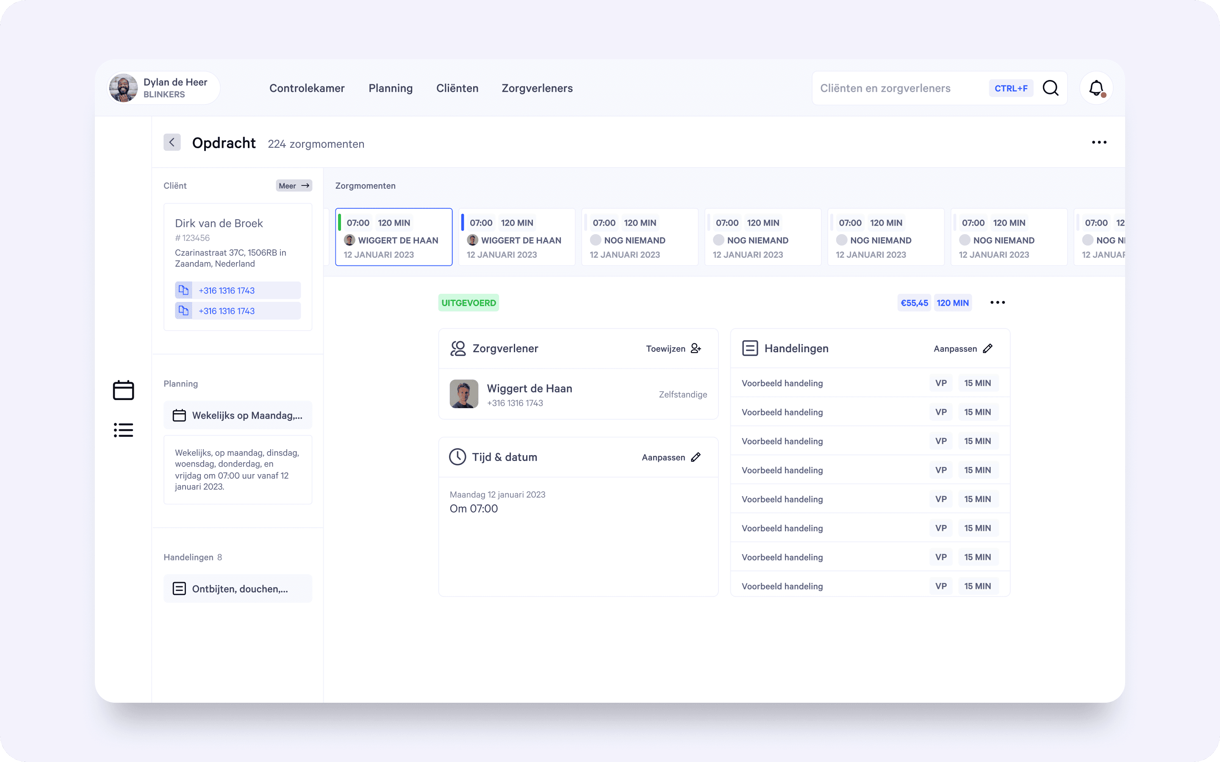Switch to list view in sidebar
This screenshot has width=1220, height=762.
(x=124, y=430)
